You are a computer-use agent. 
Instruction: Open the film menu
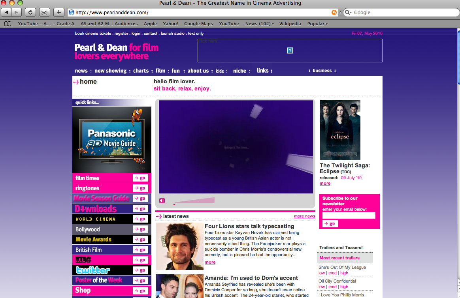[x=160, y=71]
